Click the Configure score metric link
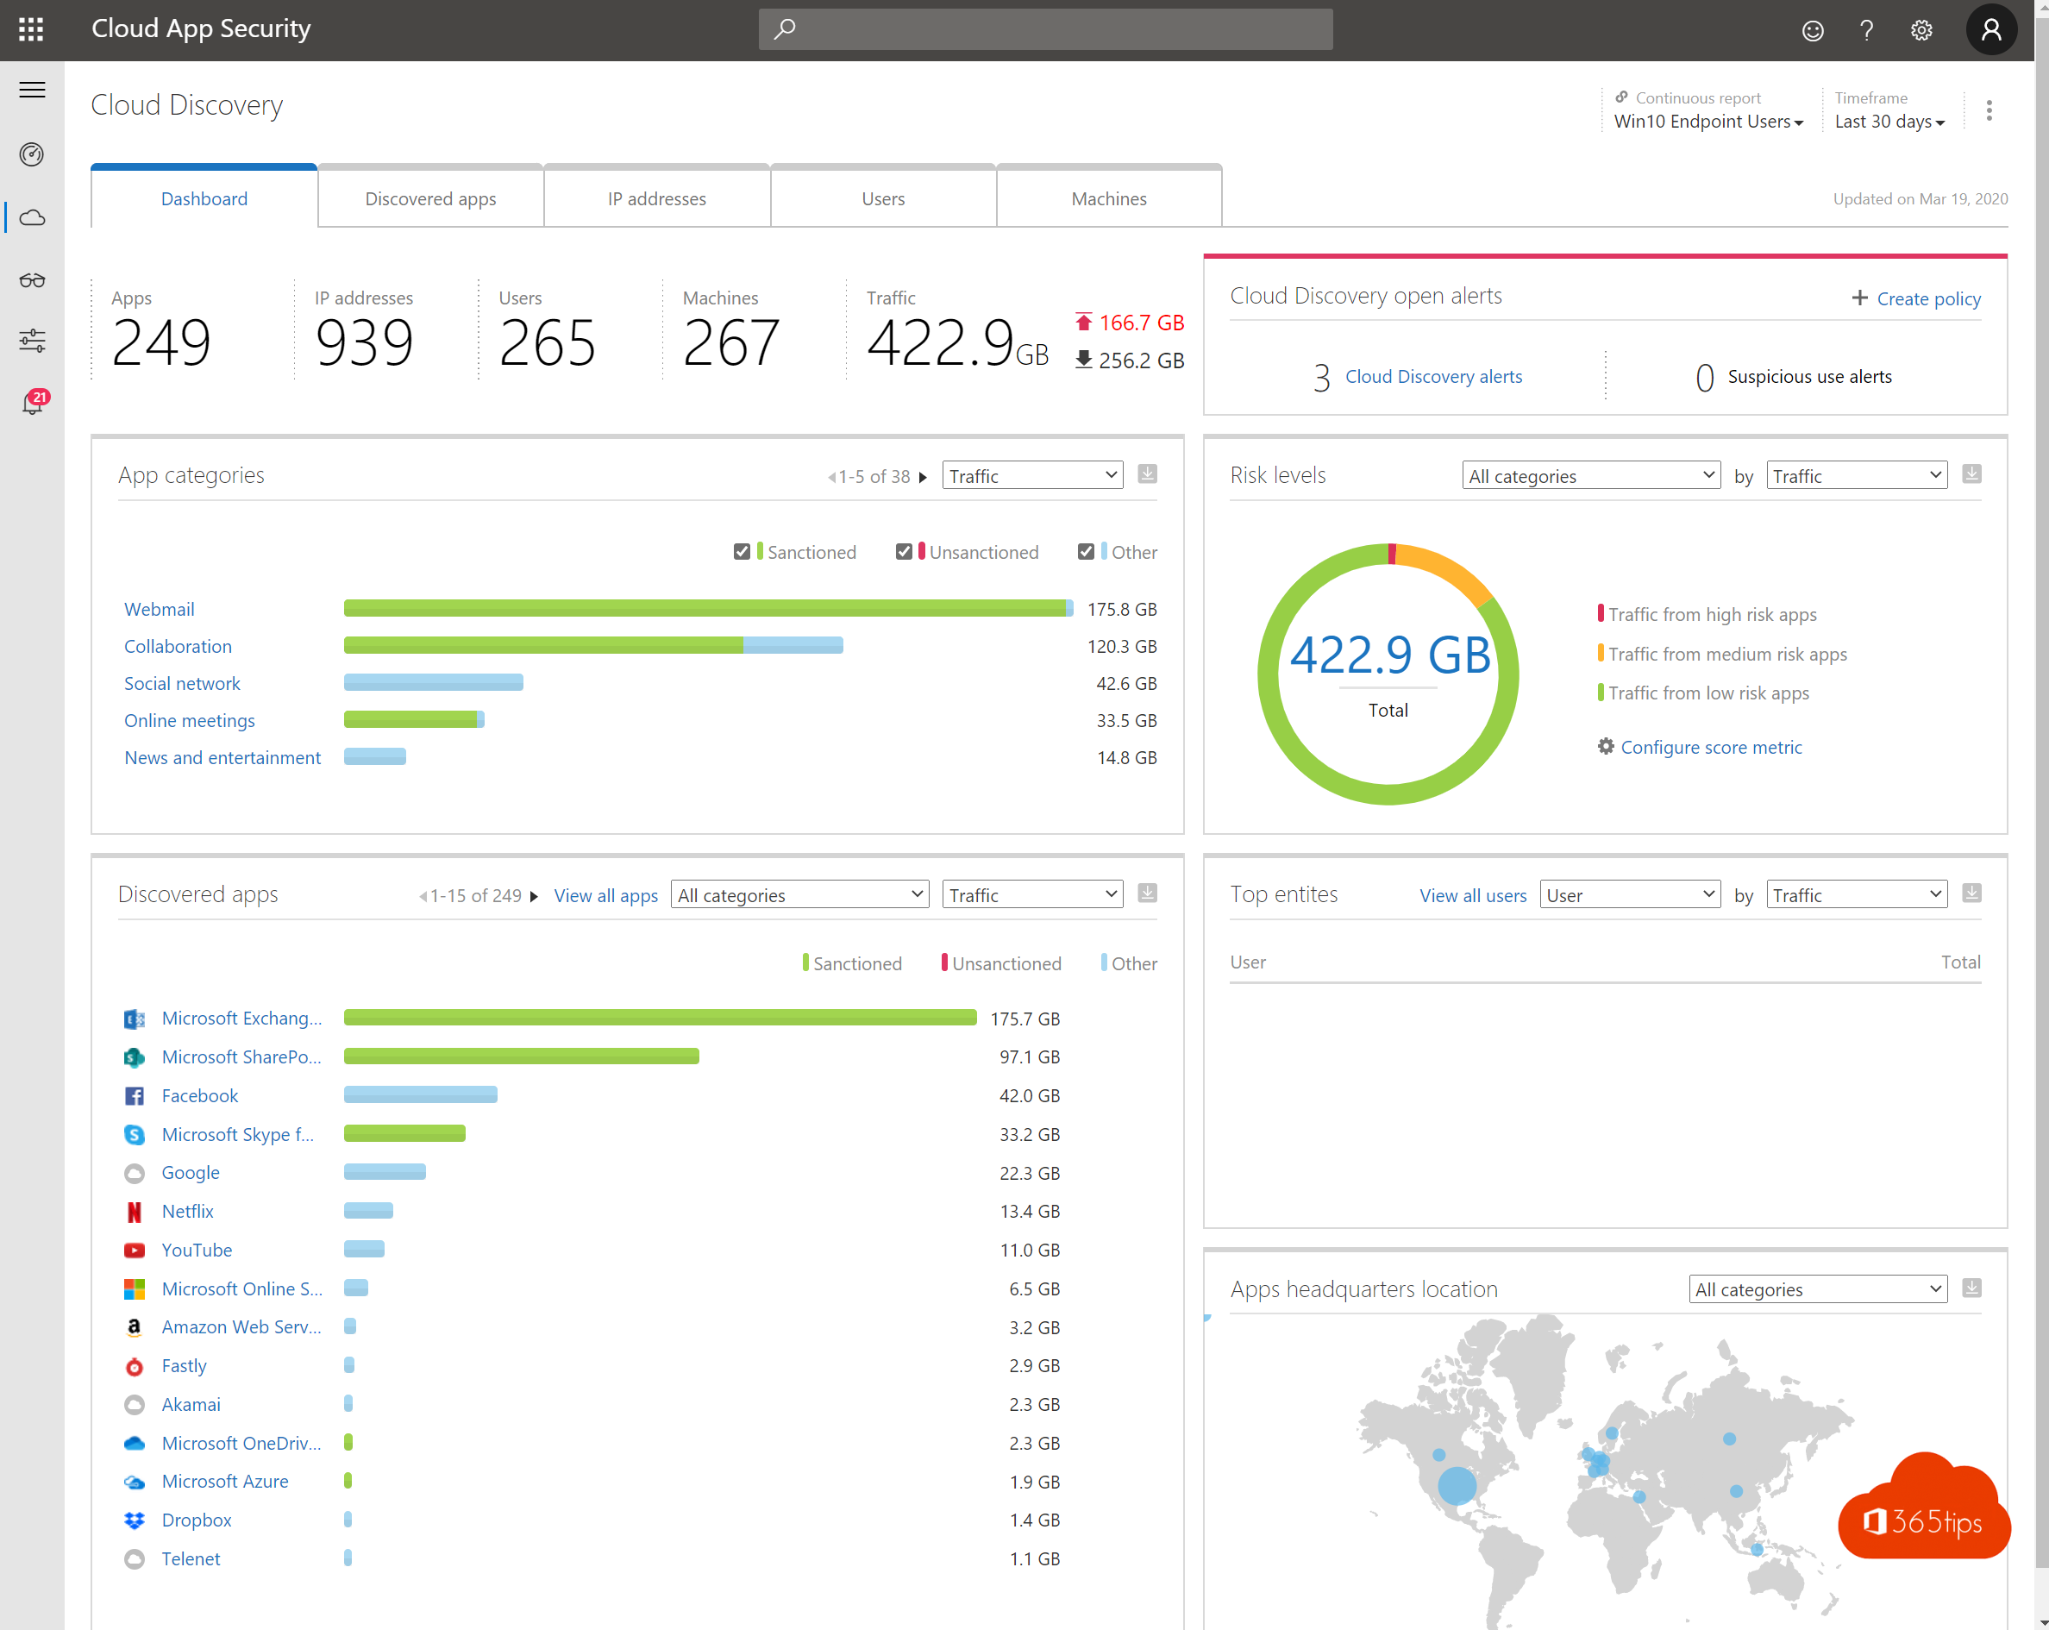The image size is (2049, 1630). click(1710, 747)
